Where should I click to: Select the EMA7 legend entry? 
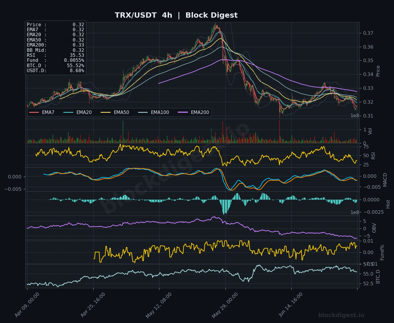click(x=42, y=112)
